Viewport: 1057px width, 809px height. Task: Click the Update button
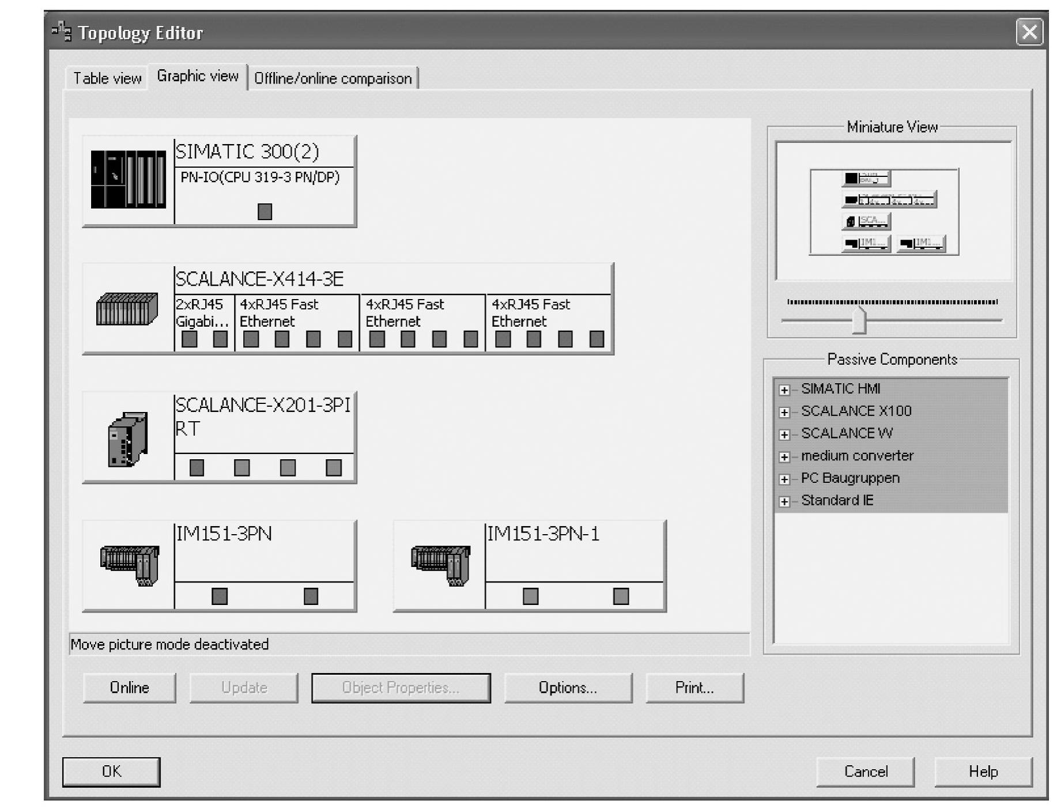(244, 687)
